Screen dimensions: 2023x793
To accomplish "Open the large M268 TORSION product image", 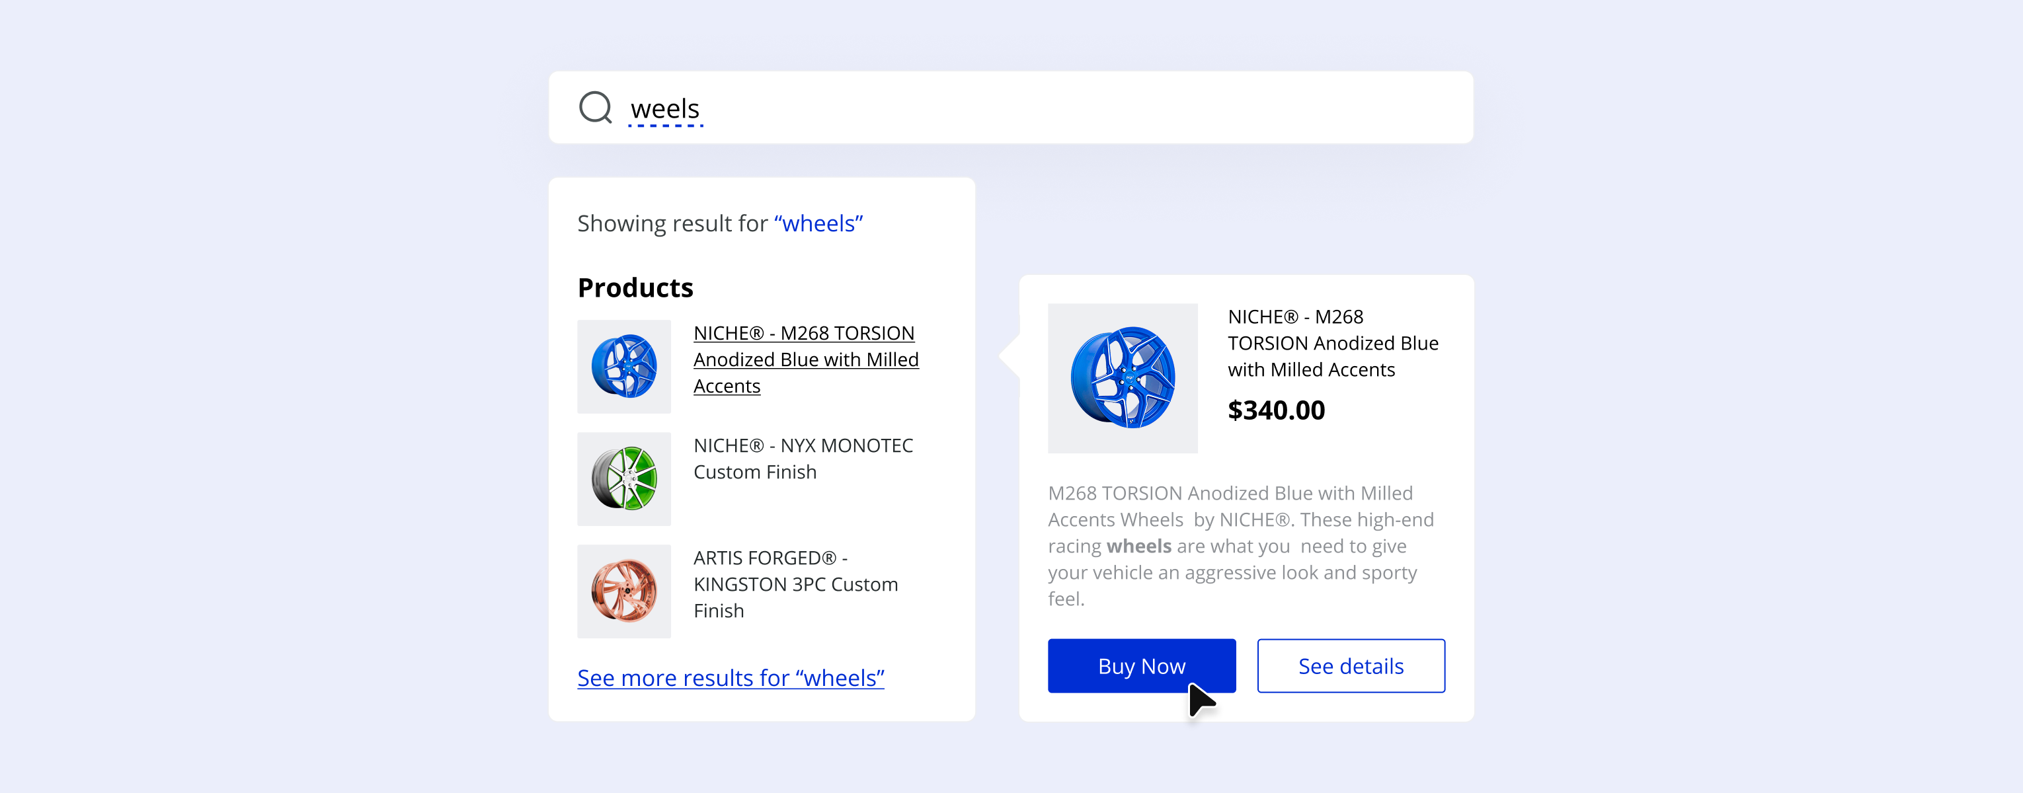I will click(1123, 379).
